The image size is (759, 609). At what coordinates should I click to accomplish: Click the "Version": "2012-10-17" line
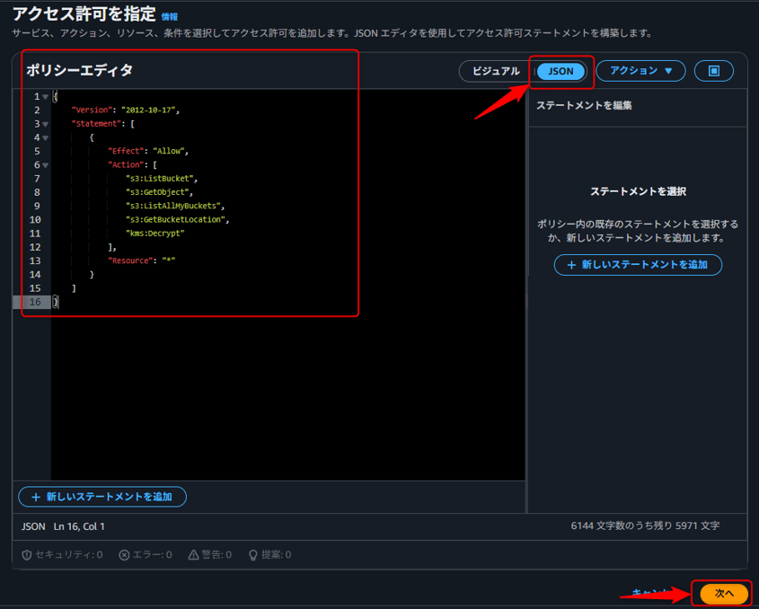coord(126,110)
